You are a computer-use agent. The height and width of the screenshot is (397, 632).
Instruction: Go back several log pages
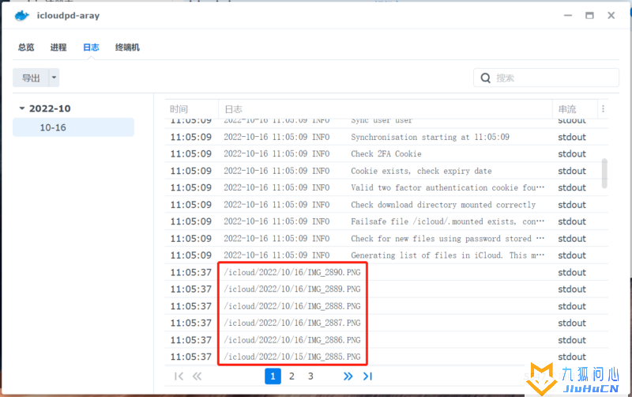(x=197, y=376)
